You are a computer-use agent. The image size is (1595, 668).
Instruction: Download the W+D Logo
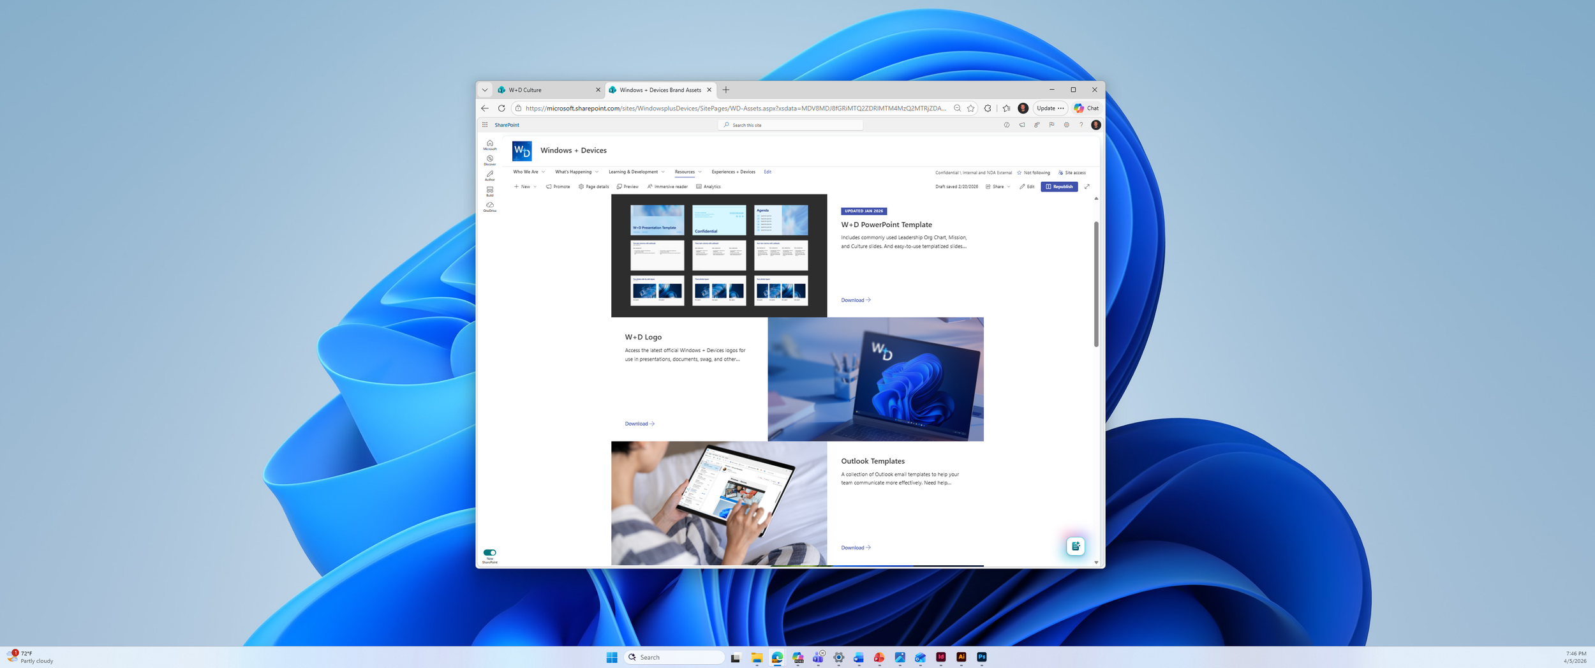coord(639,424)
